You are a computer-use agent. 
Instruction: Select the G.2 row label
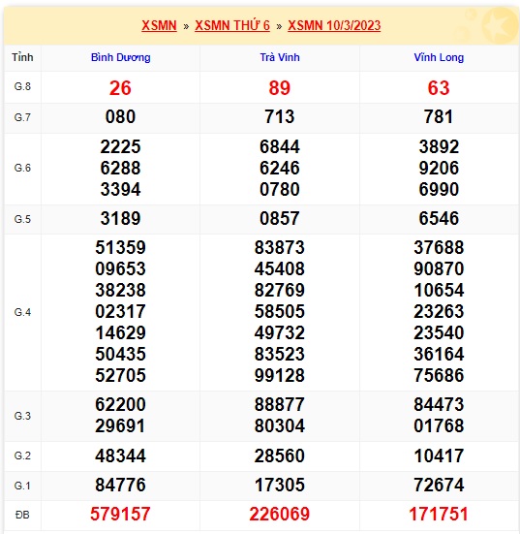22,455
